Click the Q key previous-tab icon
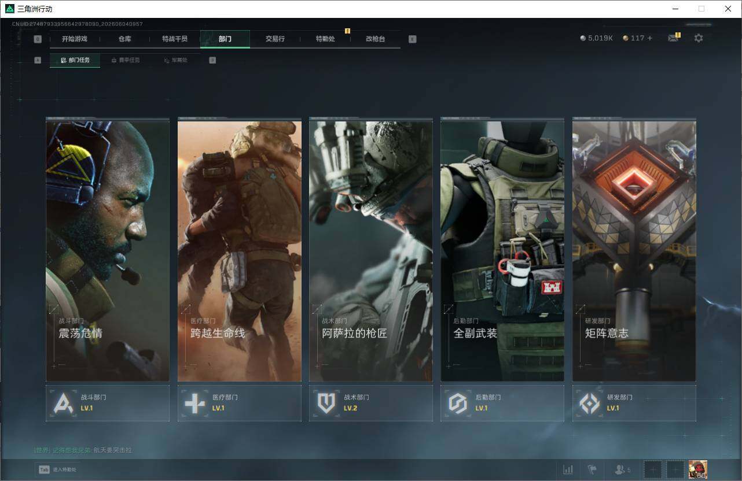The height and width of the screenshot is (481, 742). pos(38,39)
